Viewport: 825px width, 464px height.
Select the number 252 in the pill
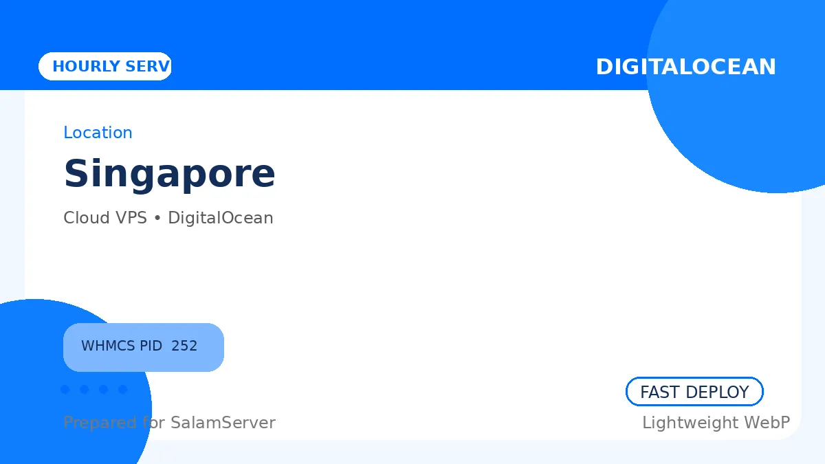click(184, 346)
